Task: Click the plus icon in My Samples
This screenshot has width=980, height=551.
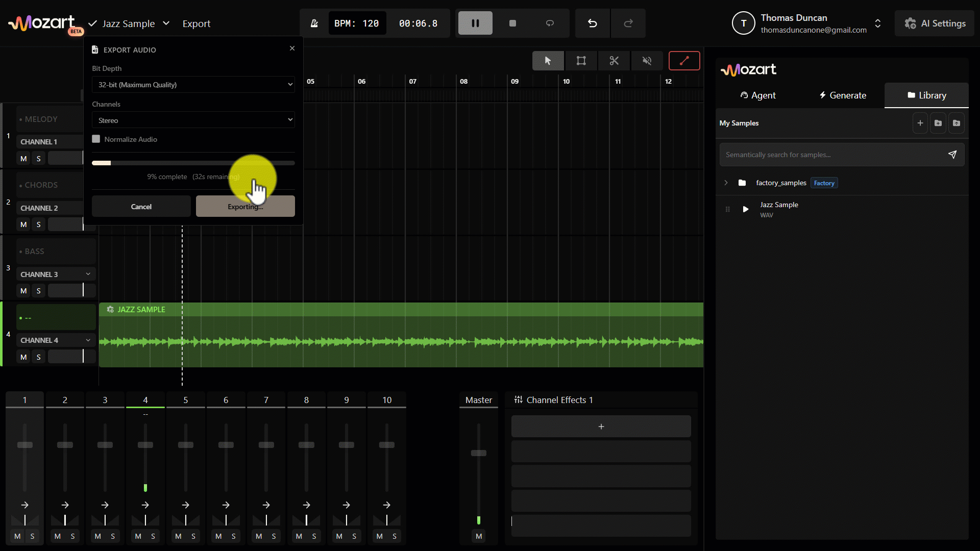Action: [x=920, y=123]
